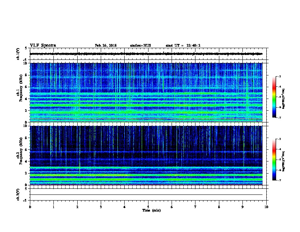The width and height of the screenshot is (300, 232).
Task: Click the "-5" tick of ch.3(V) panel
Action: click(x=25, y=201)
